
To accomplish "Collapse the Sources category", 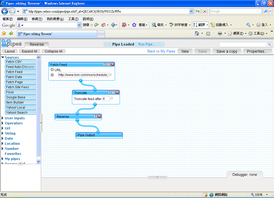I will 3,57.
